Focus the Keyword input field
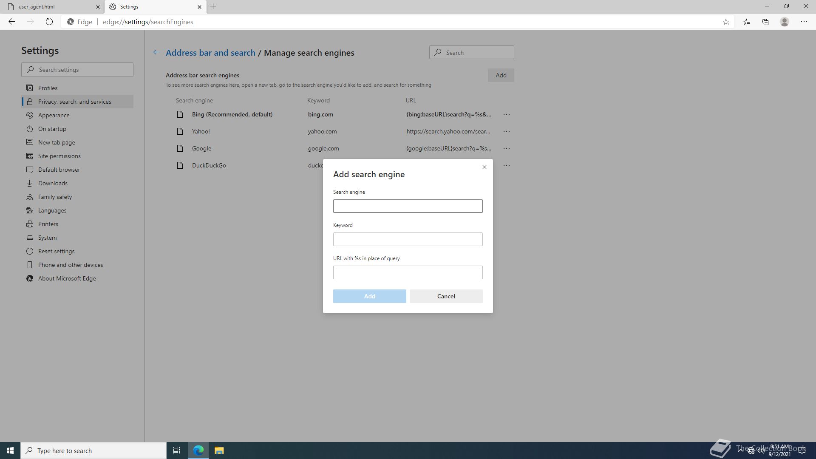 click(408, 239)
